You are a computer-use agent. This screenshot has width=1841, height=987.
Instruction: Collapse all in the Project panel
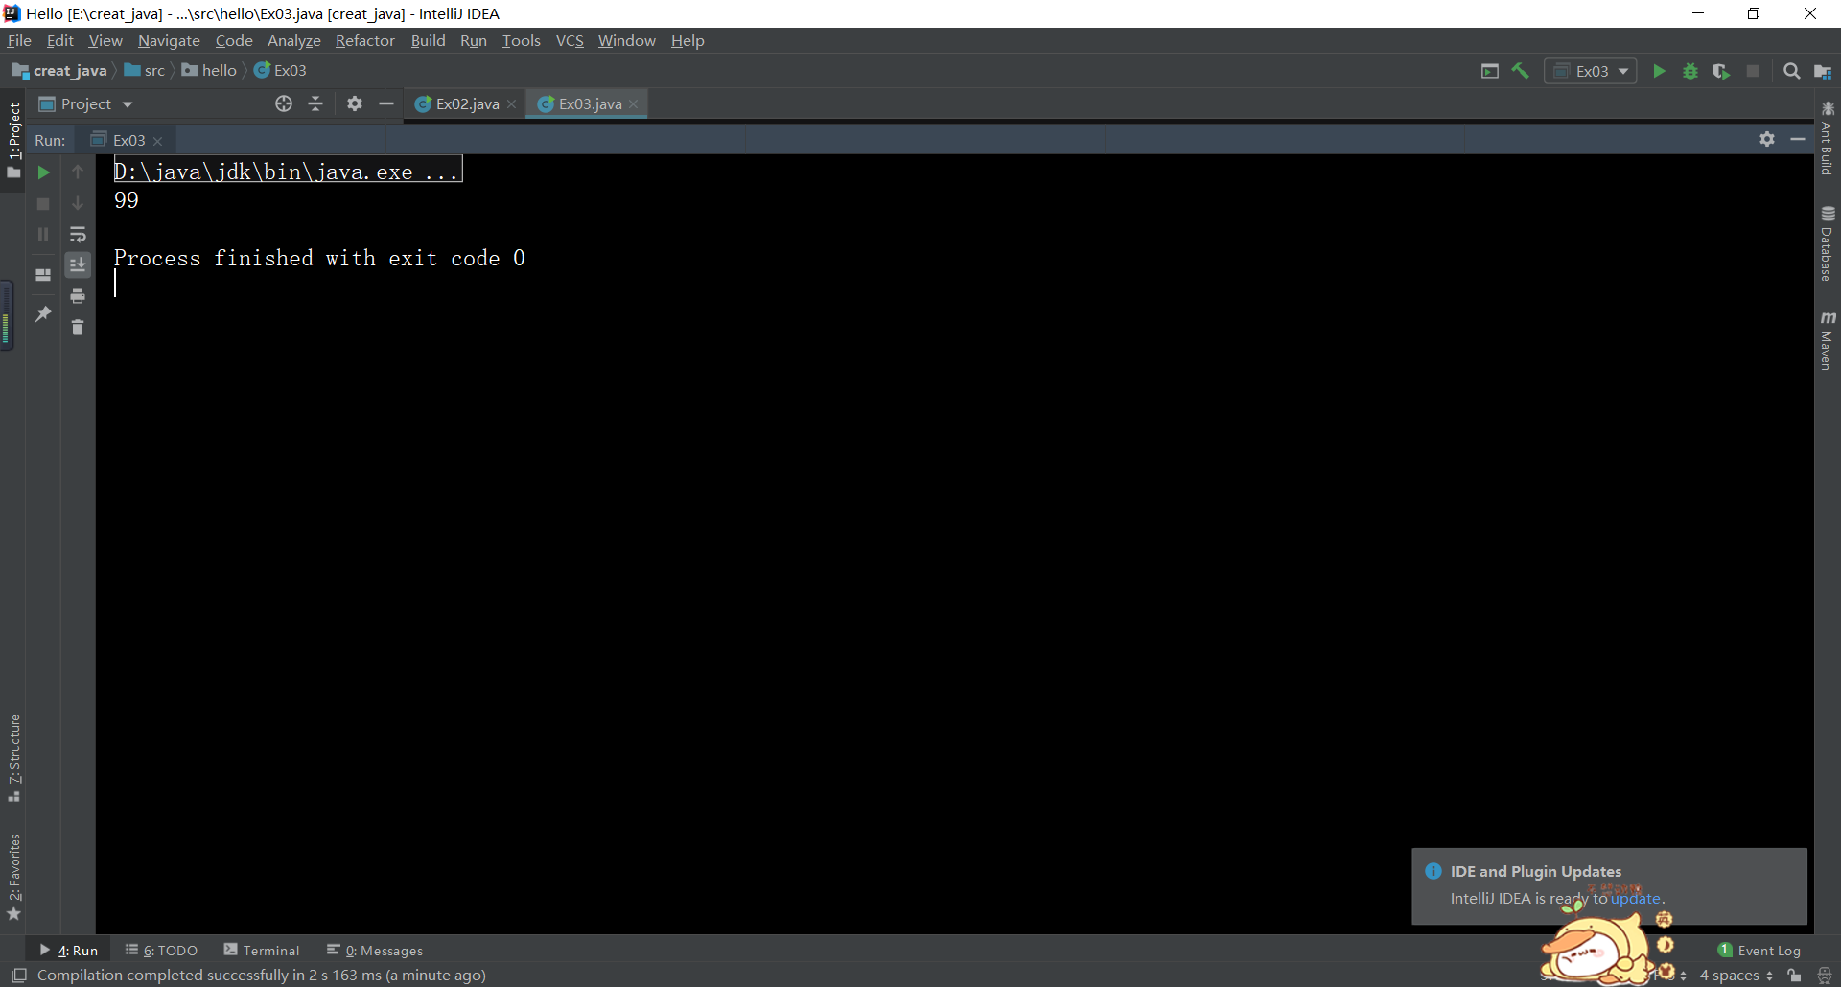[315, 103]
